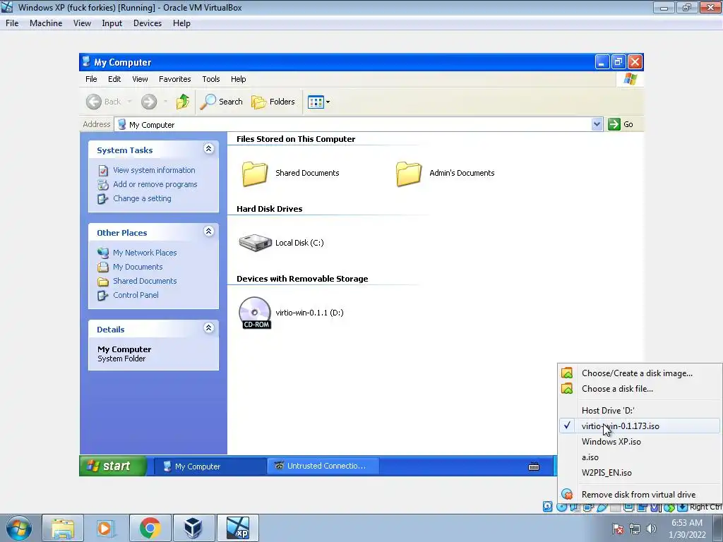Open the Edit menu in My Computer
723x542 pixels.
[114, 79]
